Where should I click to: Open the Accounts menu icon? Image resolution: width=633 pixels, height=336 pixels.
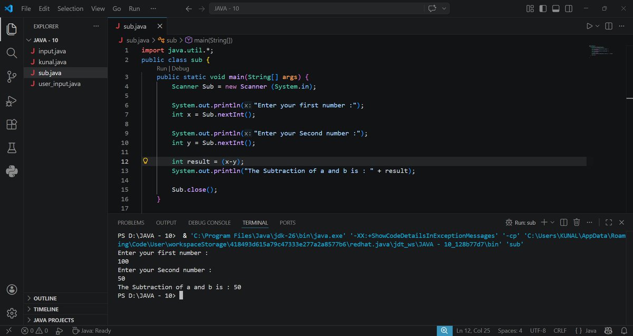(12, 290)
